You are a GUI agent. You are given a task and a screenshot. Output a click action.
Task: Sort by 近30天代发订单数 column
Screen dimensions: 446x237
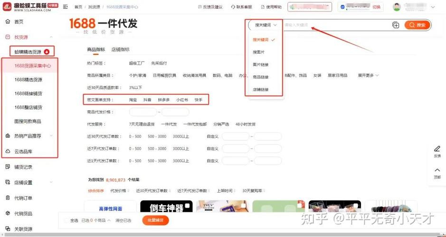153,191
